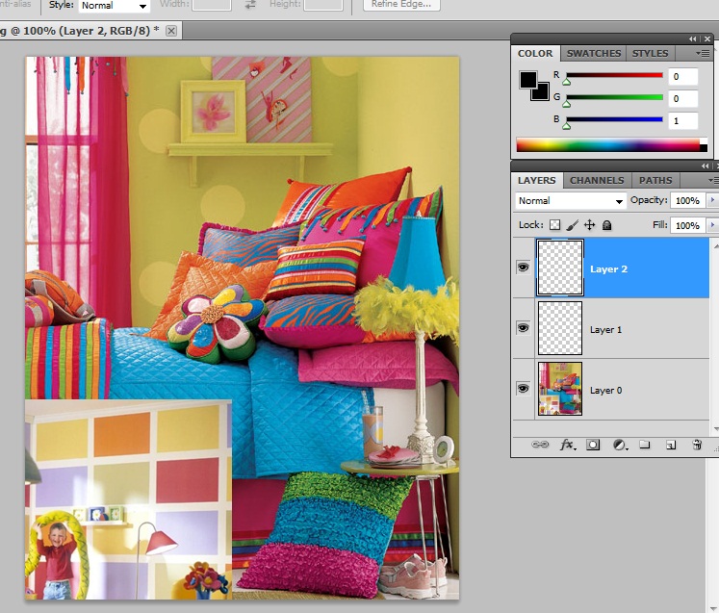Click the create new layer icon
Image resolution: width=719 pixels, height=613 pixels.
click(x=671, y=446)
